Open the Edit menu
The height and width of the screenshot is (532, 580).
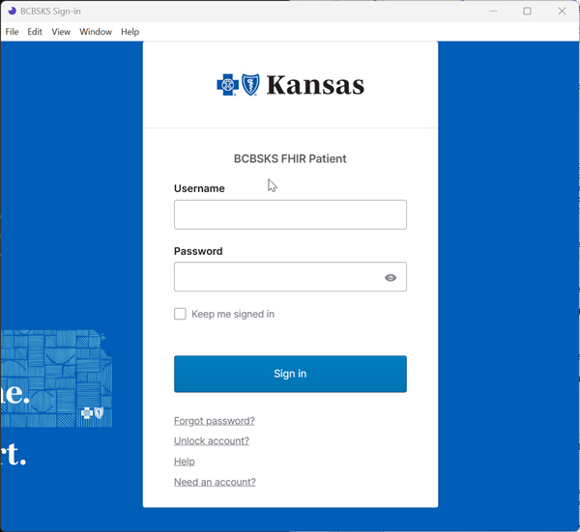(x=35, y=32)
